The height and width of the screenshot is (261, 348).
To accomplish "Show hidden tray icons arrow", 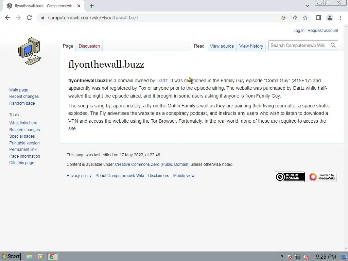I will [282, 256].
